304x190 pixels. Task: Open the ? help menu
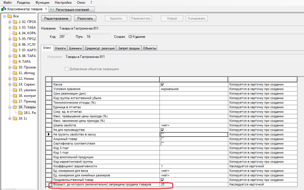(91, 2)
